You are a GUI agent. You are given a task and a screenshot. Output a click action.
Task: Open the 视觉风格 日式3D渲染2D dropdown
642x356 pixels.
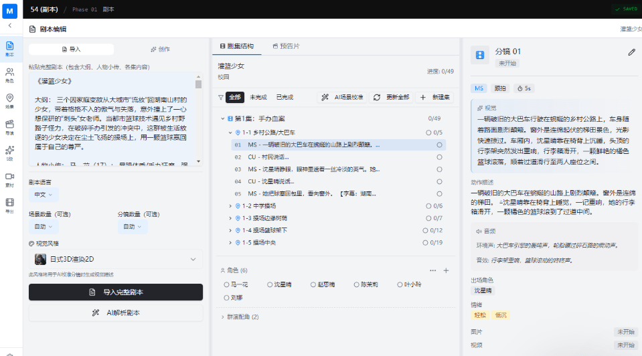(x=115, y=259)
